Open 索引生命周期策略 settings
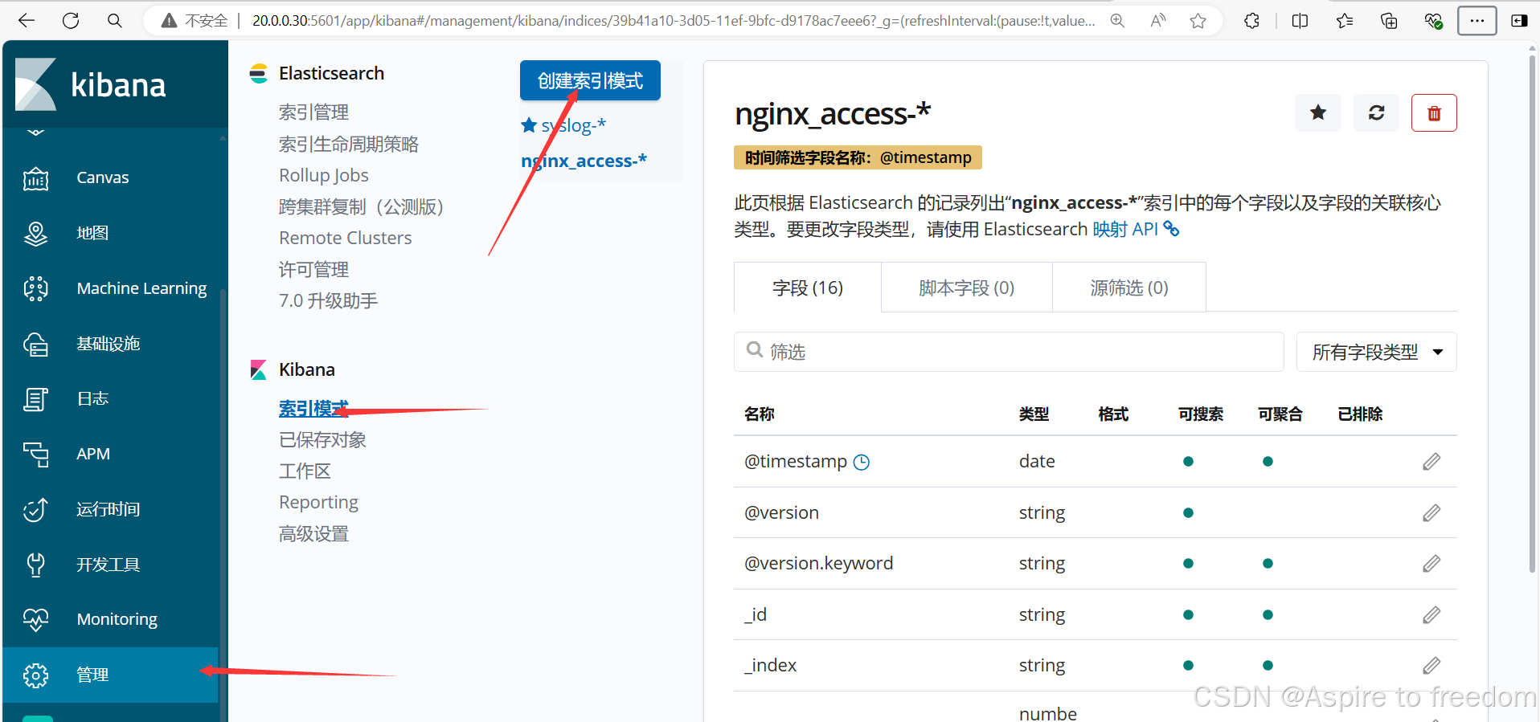Screen dimensions: 1540x722 tap(349, 145)
